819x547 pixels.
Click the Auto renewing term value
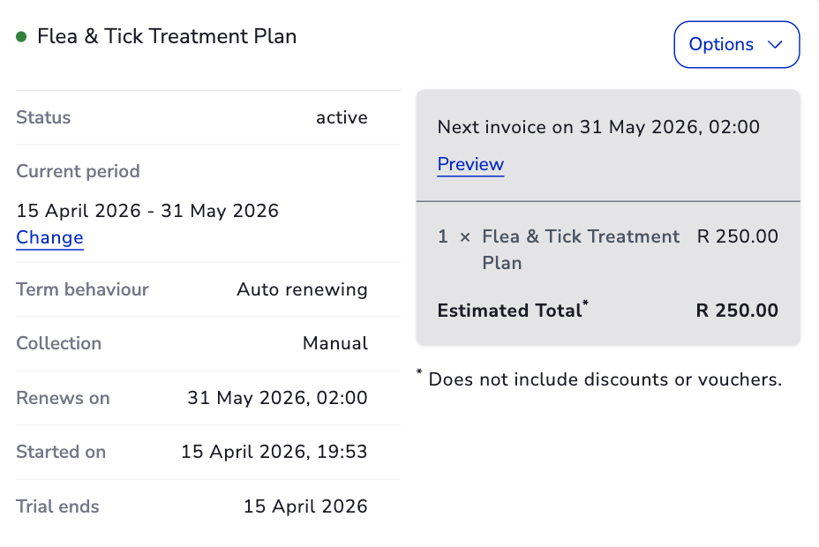click(x=302, y=289)
